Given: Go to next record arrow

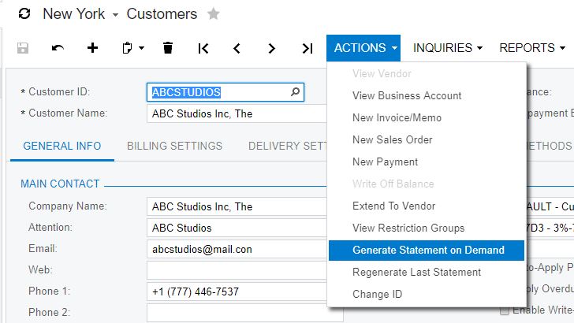Looking at the screenshot, I should (x=271, y=48).
